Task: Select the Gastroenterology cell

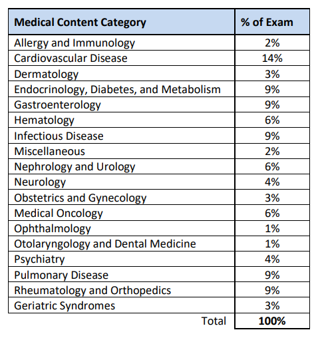Action: (x=122, y=104)
